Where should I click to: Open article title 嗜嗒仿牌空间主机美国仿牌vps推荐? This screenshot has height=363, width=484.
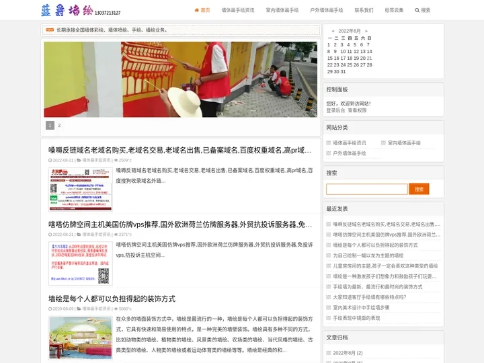click(180, 225)
